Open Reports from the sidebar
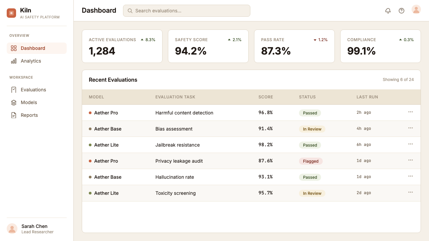 pos(37,115)
